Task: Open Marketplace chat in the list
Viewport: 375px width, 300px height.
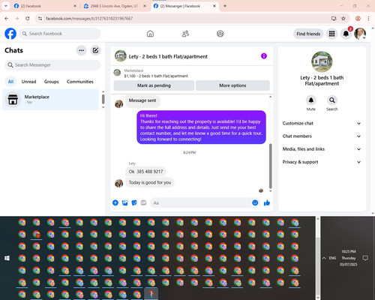Action: (51, 100)
